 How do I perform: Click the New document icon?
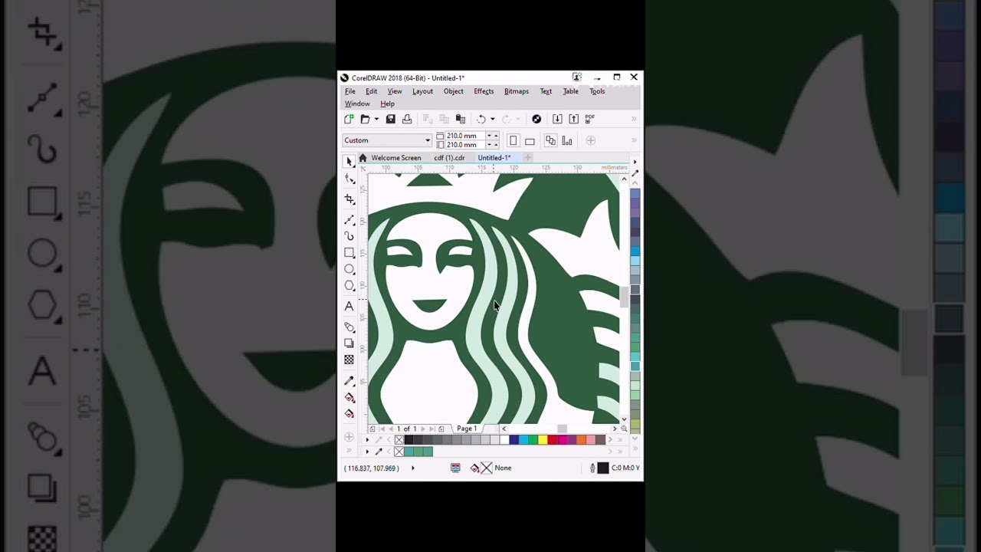[x=349, y=119]
